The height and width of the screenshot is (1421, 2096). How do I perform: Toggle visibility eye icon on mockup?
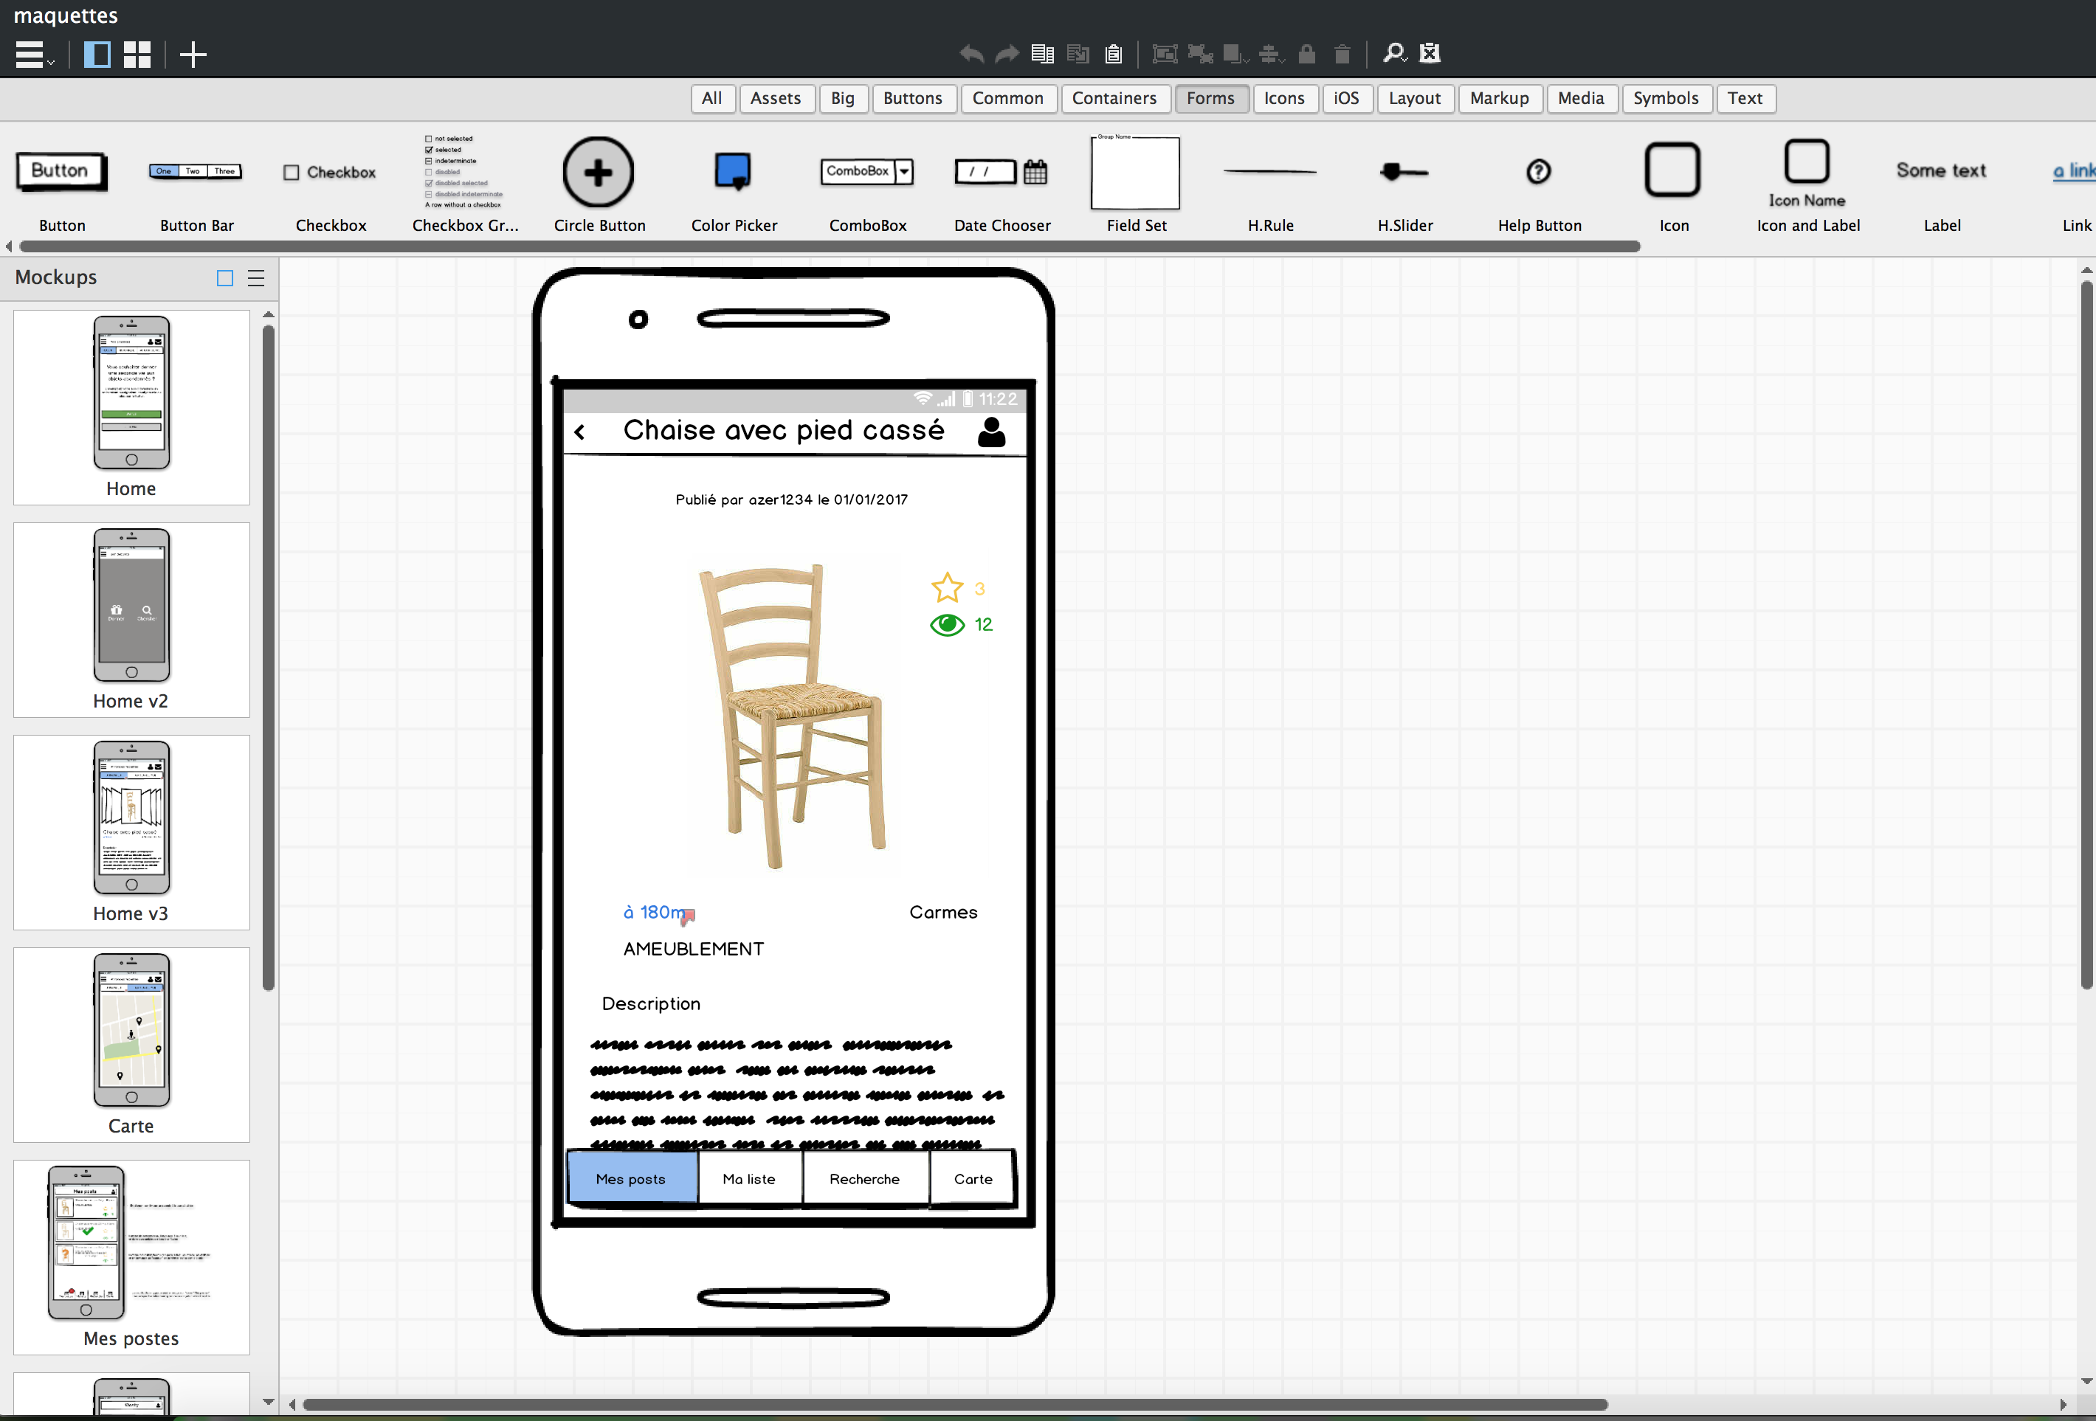(x=947, y=625)
